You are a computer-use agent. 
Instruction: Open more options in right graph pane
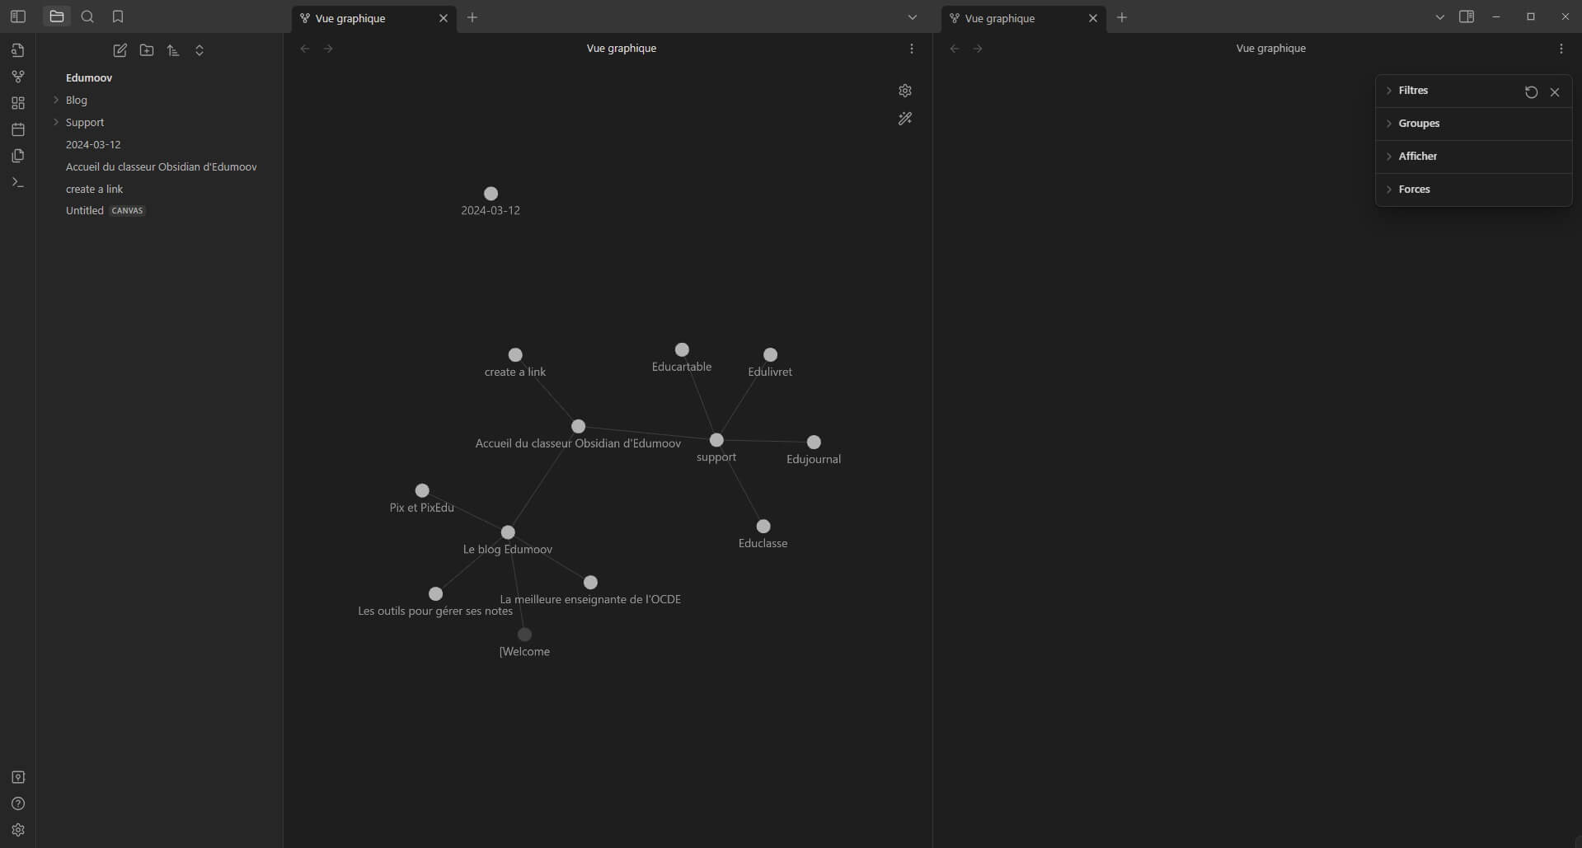pyautogui.click(x=1561, y=49)
